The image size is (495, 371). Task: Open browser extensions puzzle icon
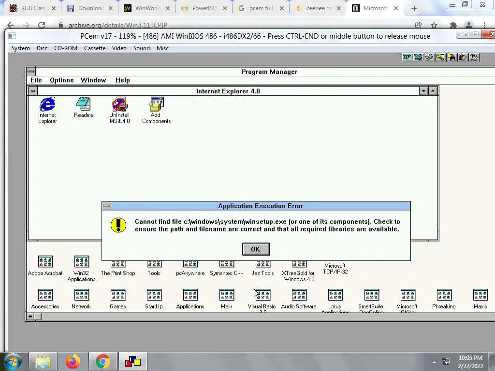coord(453,25)
